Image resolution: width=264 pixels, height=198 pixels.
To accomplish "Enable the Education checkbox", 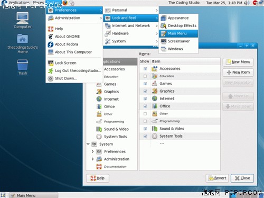I will pos(145,76).
